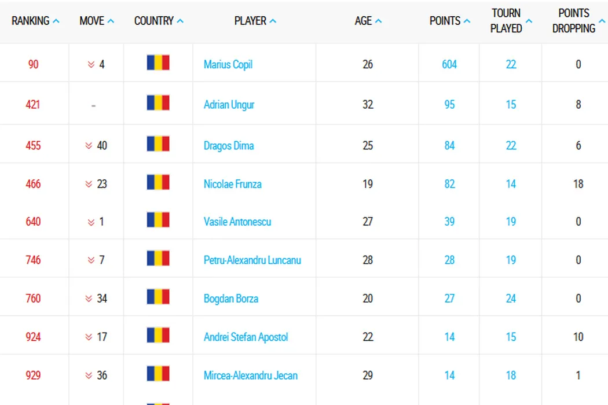Viewport: 608px width, 405px height.
Task: Click move-down arrow icon for rank 929
Action: (x=89, y=376)
